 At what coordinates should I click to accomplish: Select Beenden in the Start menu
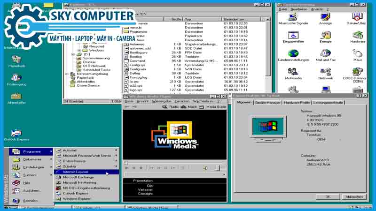pos(31,201)
